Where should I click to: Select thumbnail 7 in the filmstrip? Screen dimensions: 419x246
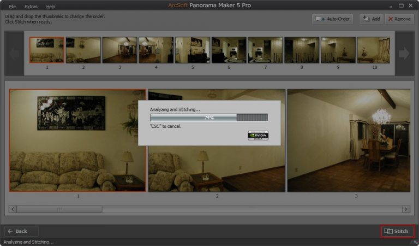[265, 50]
